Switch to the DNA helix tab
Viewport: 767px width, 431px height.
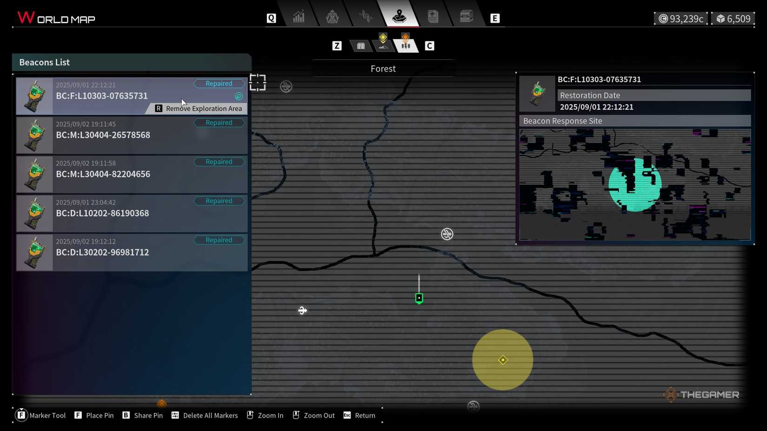tap(366, 17)
